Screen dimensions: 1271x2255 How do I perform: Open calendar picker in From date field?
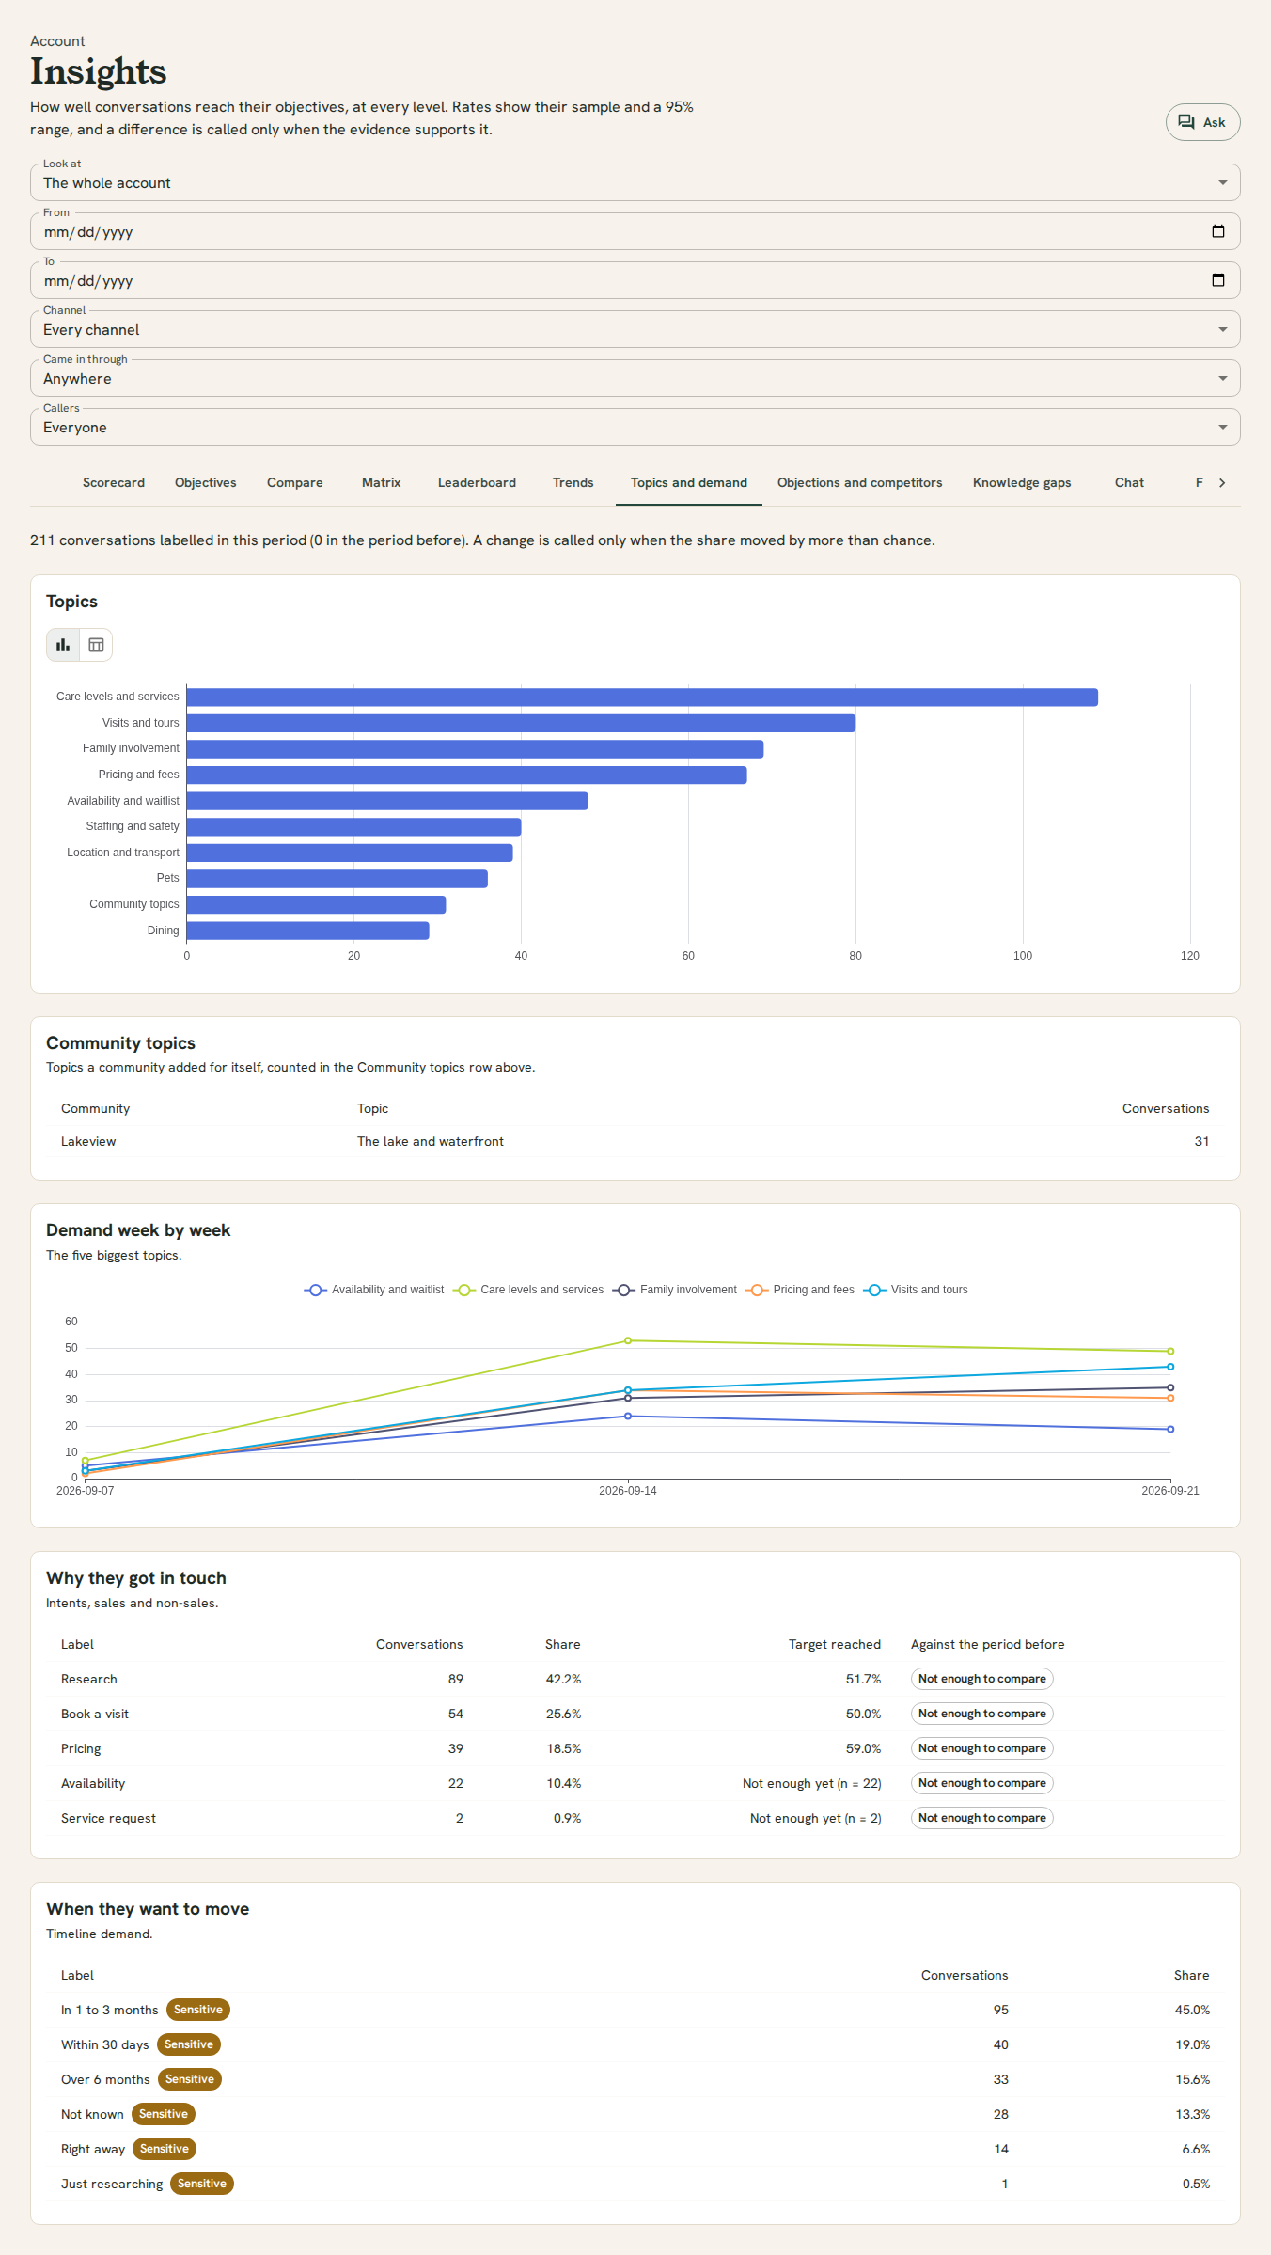(1218, 231)
